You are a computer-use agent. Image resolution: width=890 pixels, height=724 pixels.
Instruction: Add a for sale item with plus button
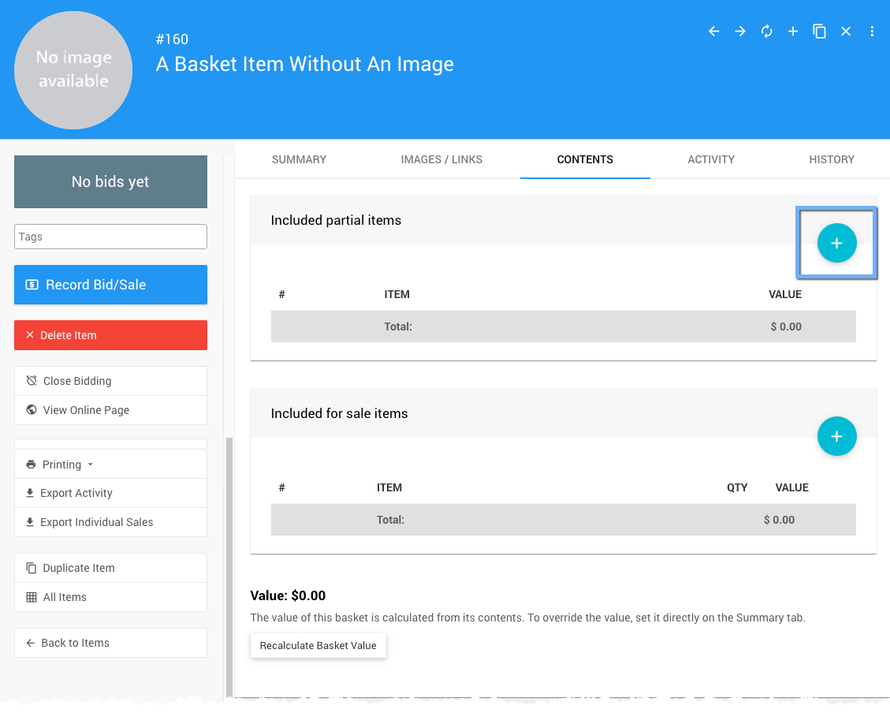pyautogui.click(x=836, y=436)
